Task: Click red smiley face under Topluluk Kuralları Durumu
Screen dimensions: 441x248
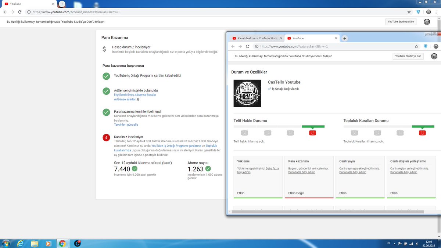Action: point(423,133)
